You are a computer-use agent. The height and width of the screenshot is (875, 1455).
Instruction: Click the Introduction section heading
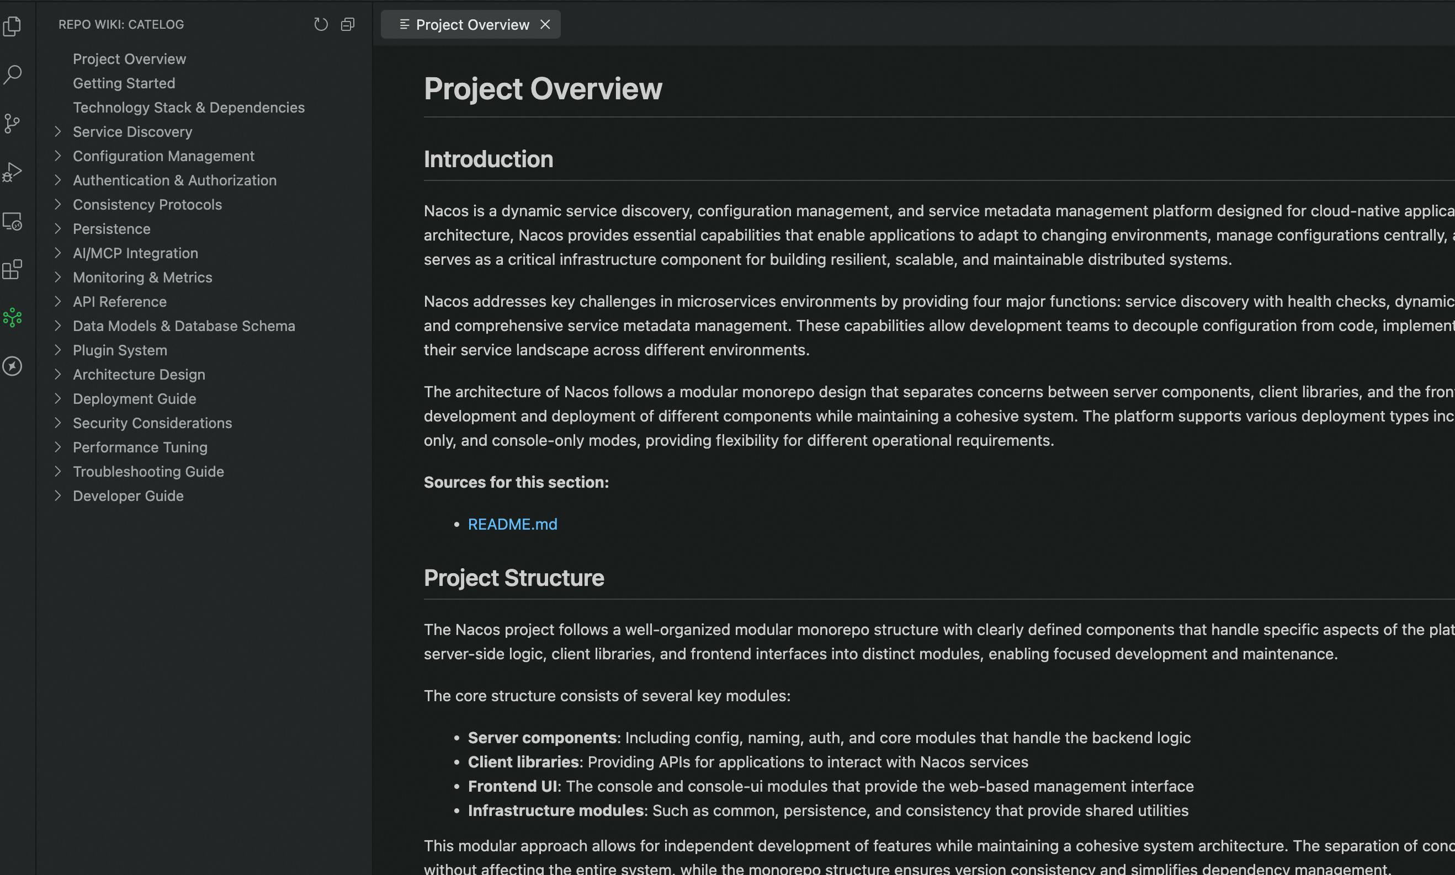coord(488,159)
